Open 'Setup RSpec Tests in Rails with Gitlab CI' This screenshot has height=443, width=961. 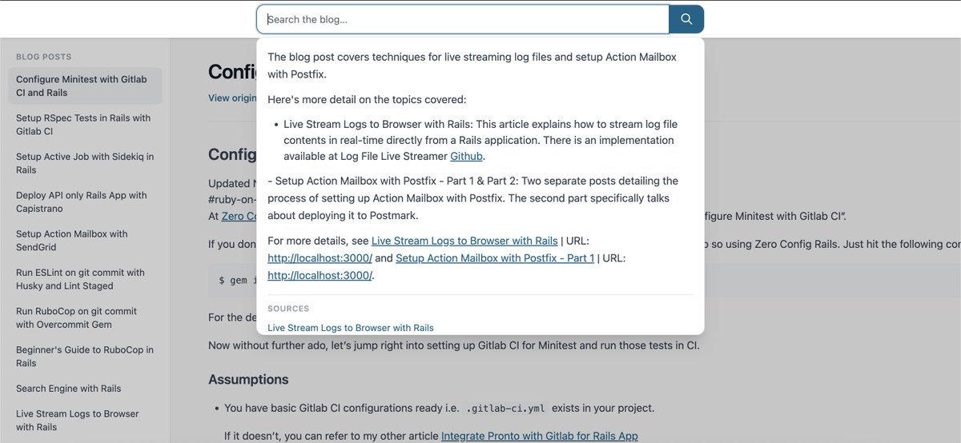coord(85,125)
